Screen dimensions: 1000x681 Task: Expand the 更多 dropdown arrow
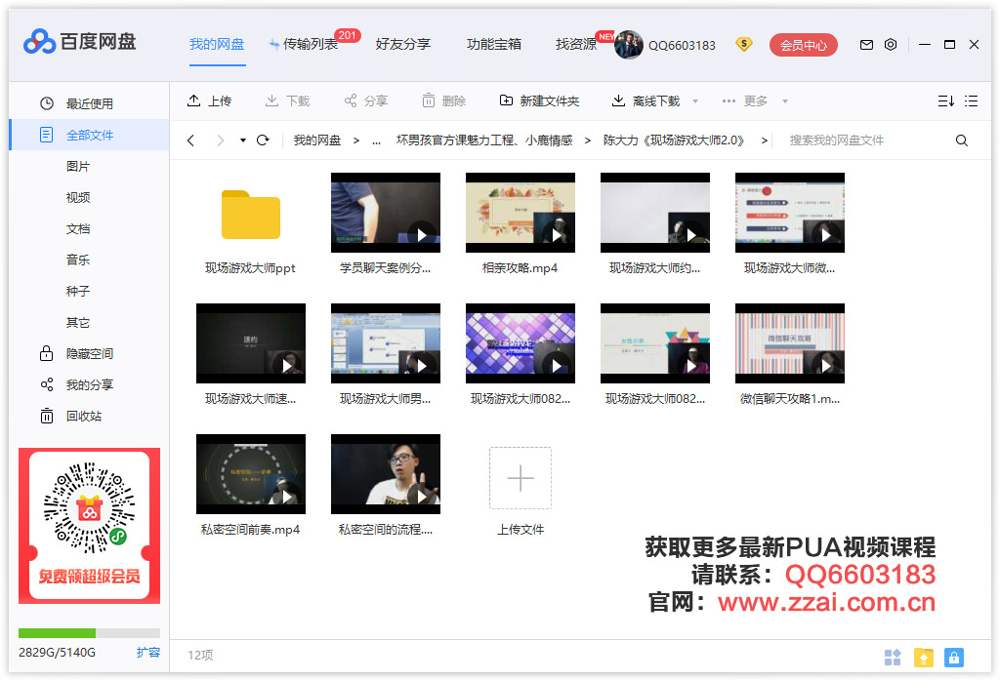tap(785, 101)
